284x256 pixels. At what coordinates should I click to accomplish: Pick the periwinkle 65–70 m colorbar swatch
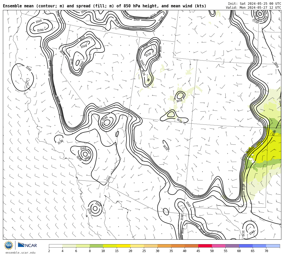259,246
